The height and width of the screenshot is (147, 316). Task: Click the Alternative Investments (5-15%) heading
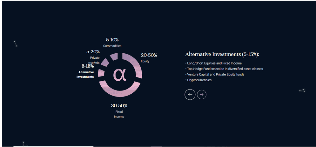[x=222, y=54]
